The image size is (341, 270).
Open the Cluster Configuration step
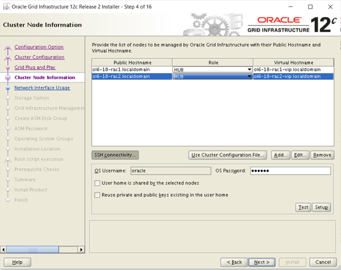39,57
